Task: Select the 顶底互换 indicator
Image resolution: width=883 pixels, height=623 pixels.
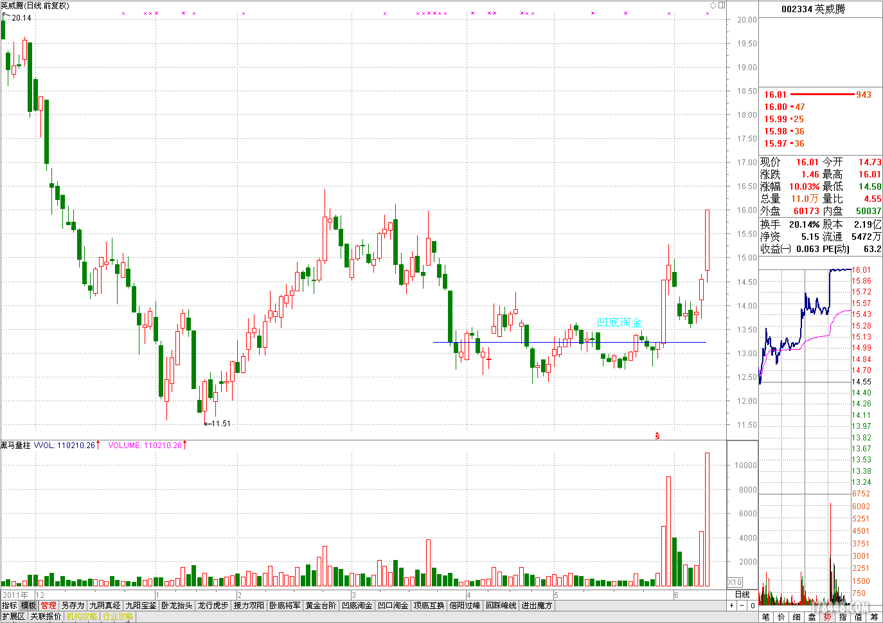Action: click(429, 606)
